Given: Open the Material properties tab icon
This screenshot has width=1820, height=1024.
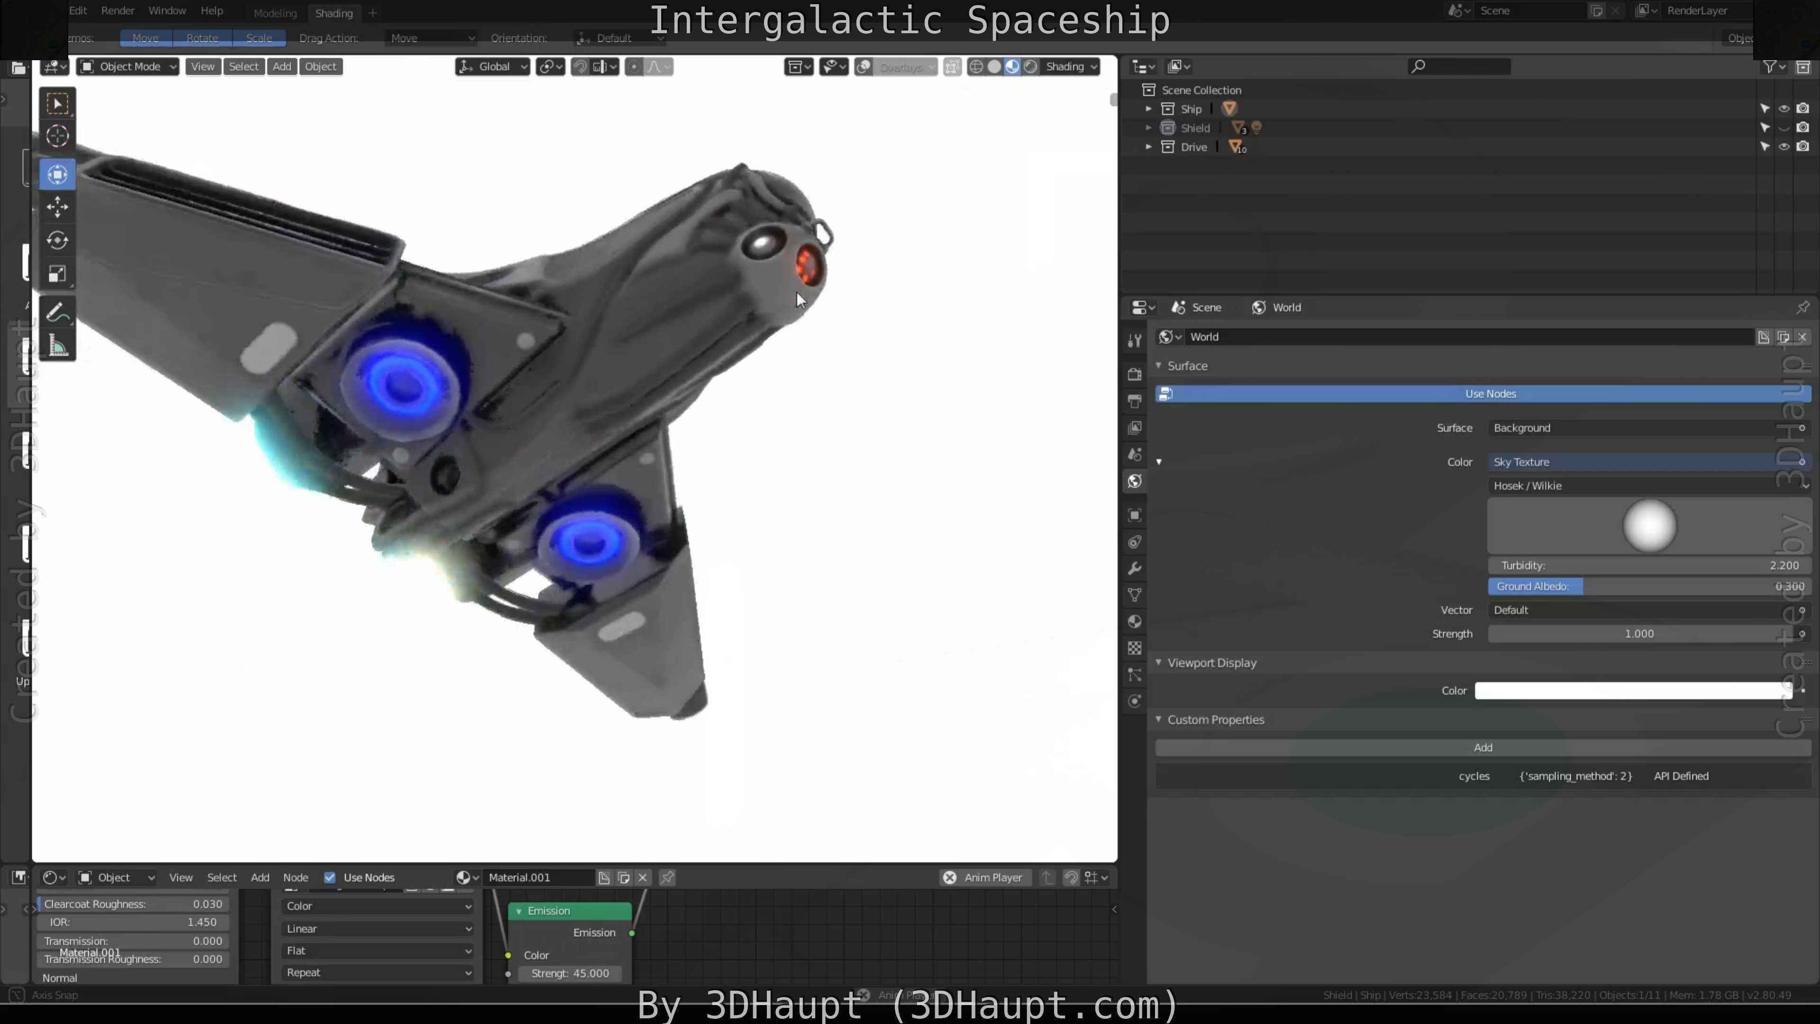Looking at the screenshot, I should tap(1135, 622).
